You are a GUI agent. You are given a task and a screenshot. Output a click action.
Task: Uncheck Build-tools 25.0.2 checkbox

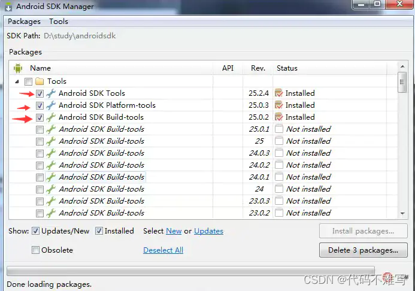tap(40, 117)
